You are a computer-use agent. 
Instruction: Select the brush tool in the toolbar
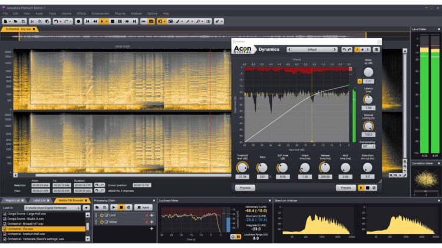178,21
